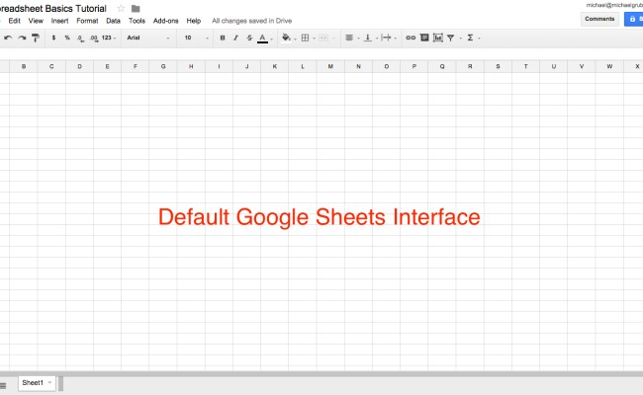Screen dimensions: 643x395
Task: Click the account email at top right
Action: [614, 5]
